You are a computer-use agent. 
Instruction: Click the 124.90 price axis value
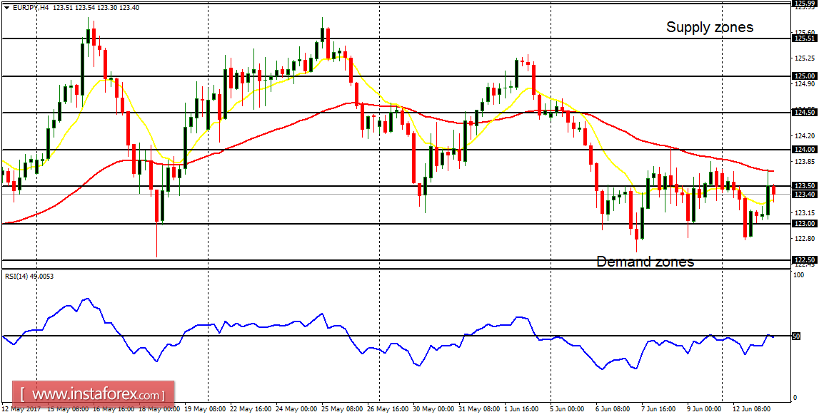(x=805, y=84)
